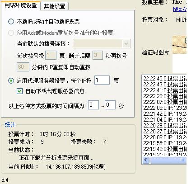Viewport: 191px width, 184px height.
Task: Click the 每个IP投 votes input field
Action: [102, 80]
